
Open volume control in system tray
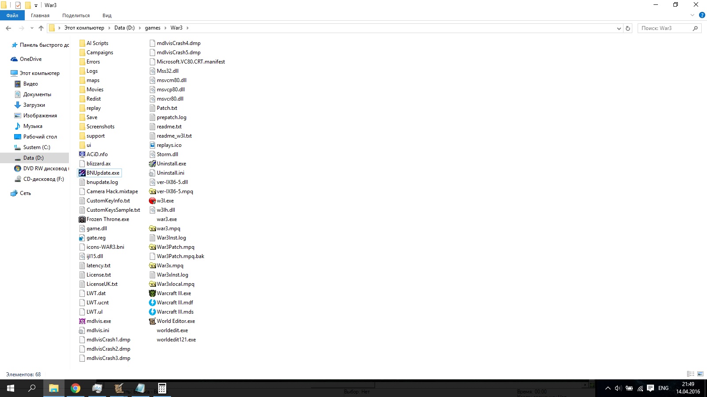pos(618,388)
